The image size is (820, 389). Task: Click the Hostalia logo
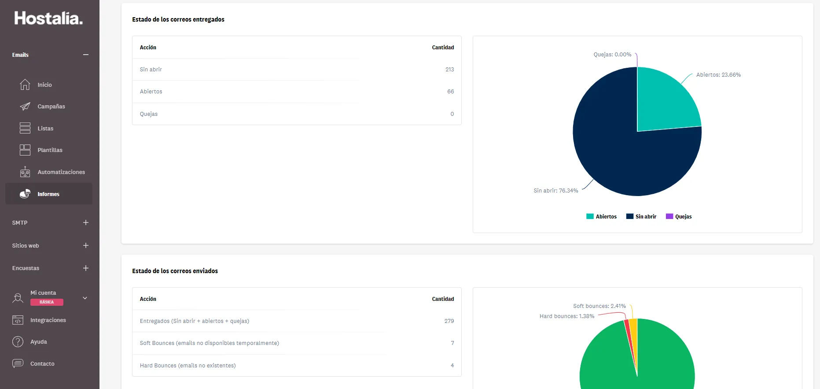coord(48,18)
